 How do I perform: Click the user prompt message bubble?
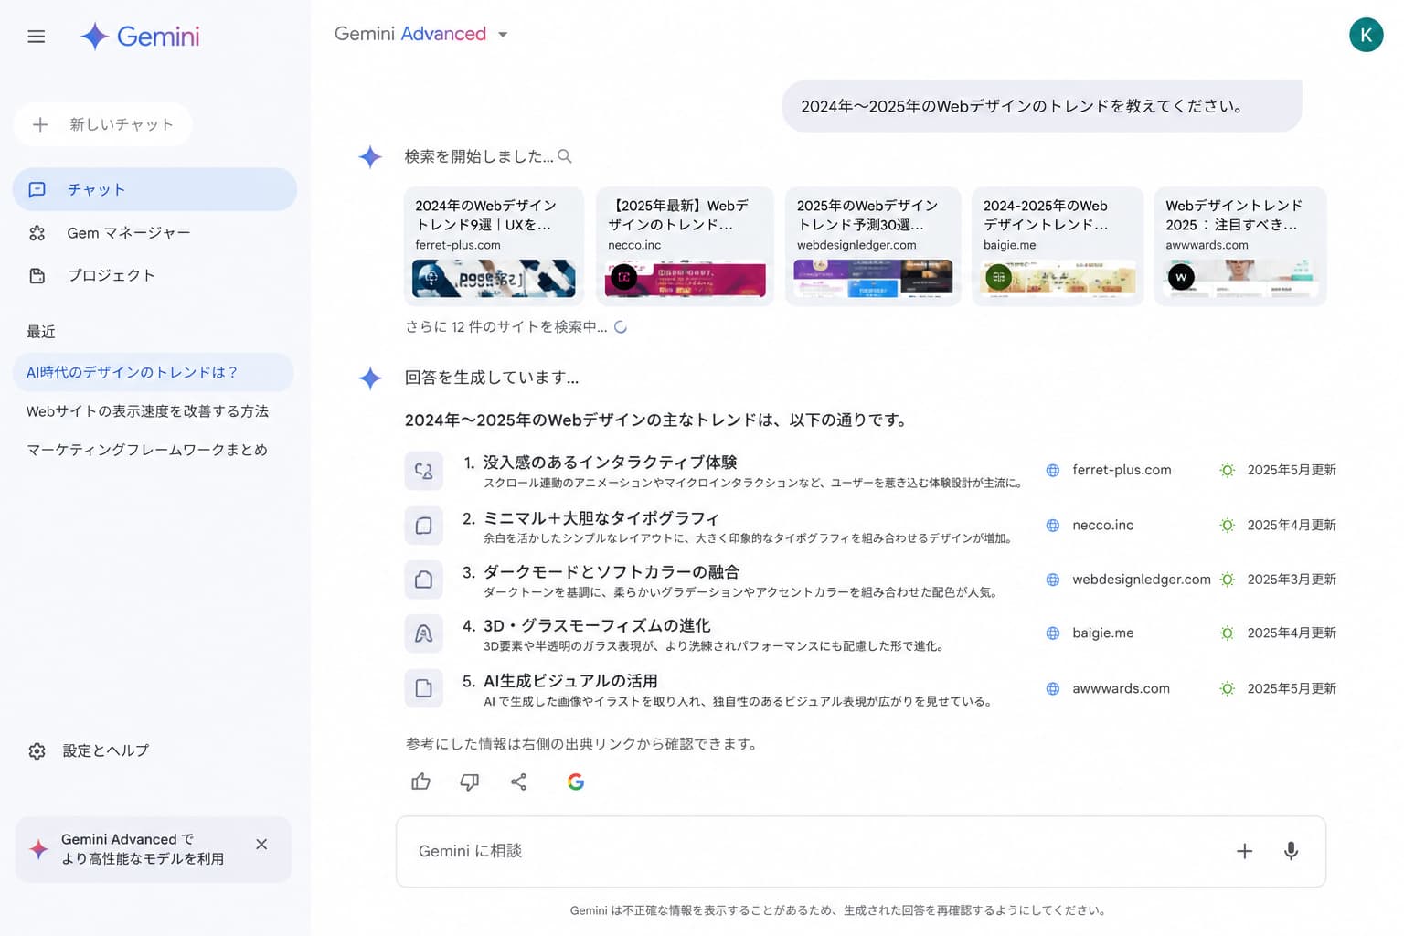click(x=1042, y=106)
